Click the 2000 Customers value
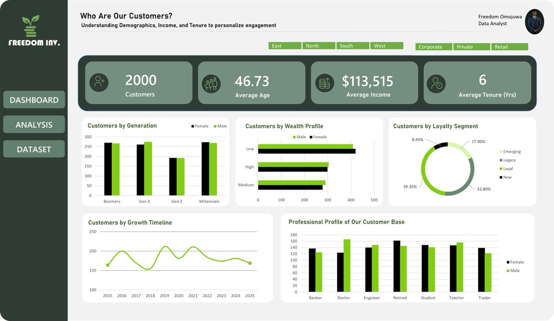The width and height of the screenshot is (554, 321). click(x=141, y=80)
